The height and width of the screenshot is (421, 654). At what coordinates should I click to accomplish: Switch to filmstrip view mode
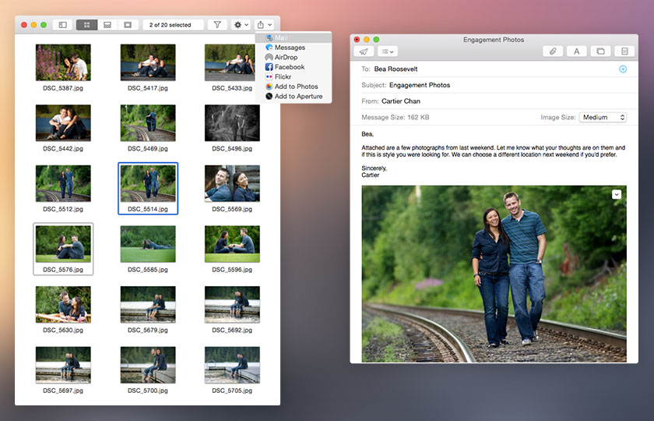[107, 25]
